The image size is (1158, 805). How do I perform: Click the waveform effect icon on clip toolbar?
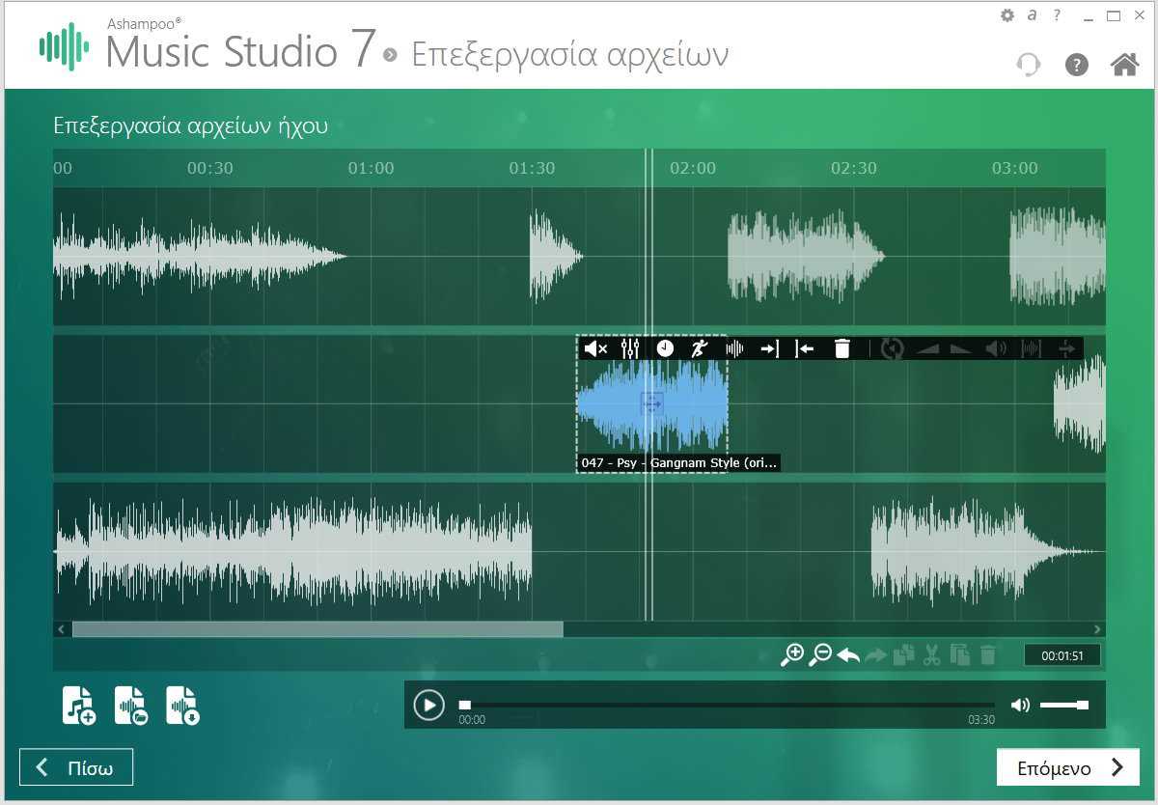tap(734, 348)
